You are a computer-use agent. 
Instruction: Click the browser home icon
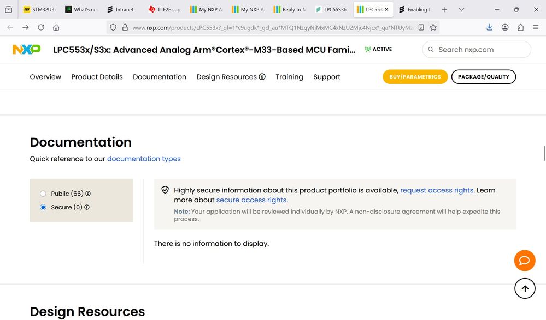point(56,27)
